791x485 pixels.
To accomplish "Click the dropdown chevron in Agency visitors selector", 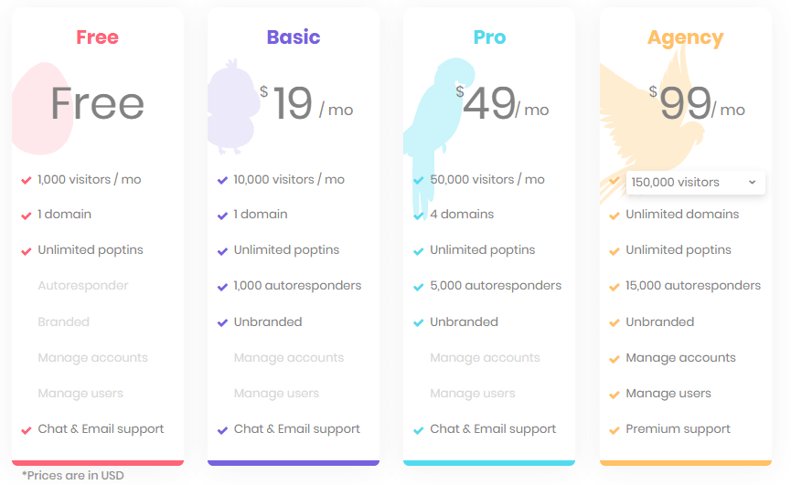I will [x=753, y=183].
